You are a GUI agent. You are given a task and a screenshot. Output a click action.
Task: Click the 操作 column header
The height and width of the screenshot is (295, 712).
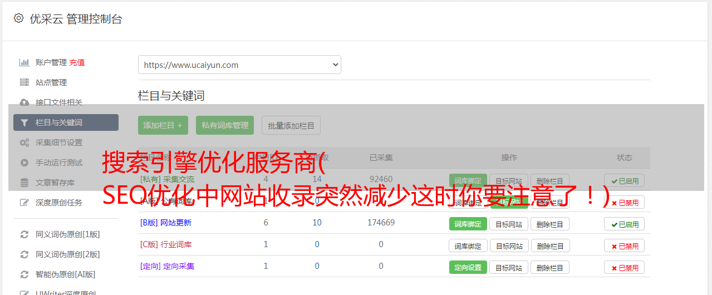click(x=509, y=158)
